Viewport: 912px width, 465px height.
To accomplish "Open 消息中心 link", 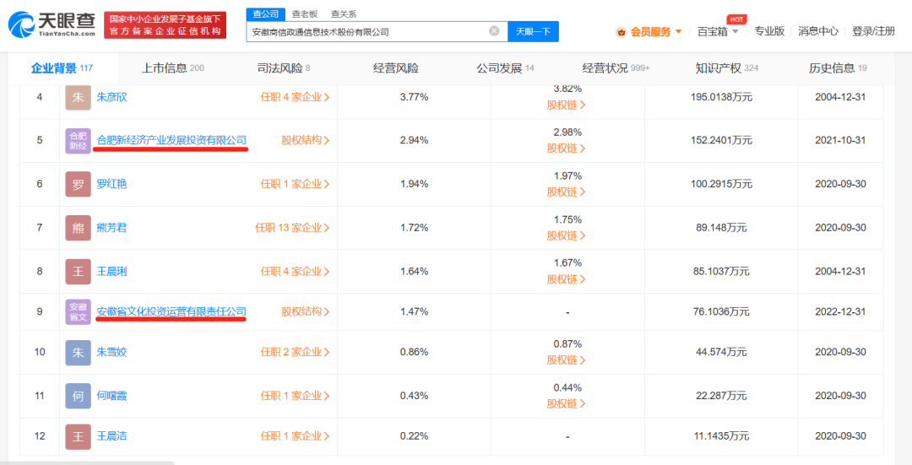I will coord(817,31).
